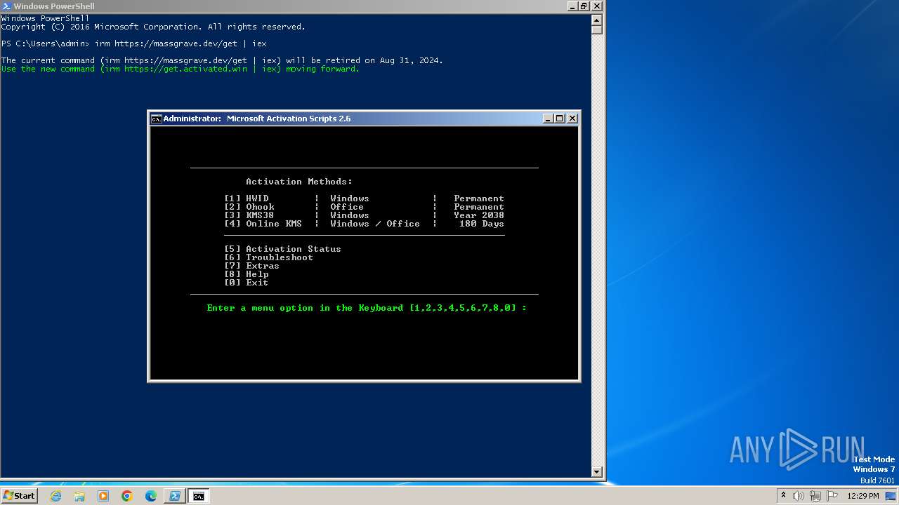Click the Microsoft copyright line in PowerShell
The height and width of the screenshot is (505, 899).
point(153,27)
